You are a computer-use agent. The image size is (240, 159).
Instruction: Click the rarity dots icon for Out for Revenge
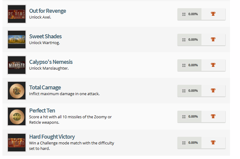184,14
